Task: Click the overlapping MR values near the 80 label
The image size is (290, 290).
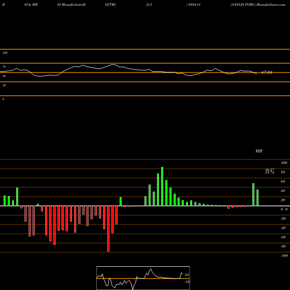Action: coord(270,171)
